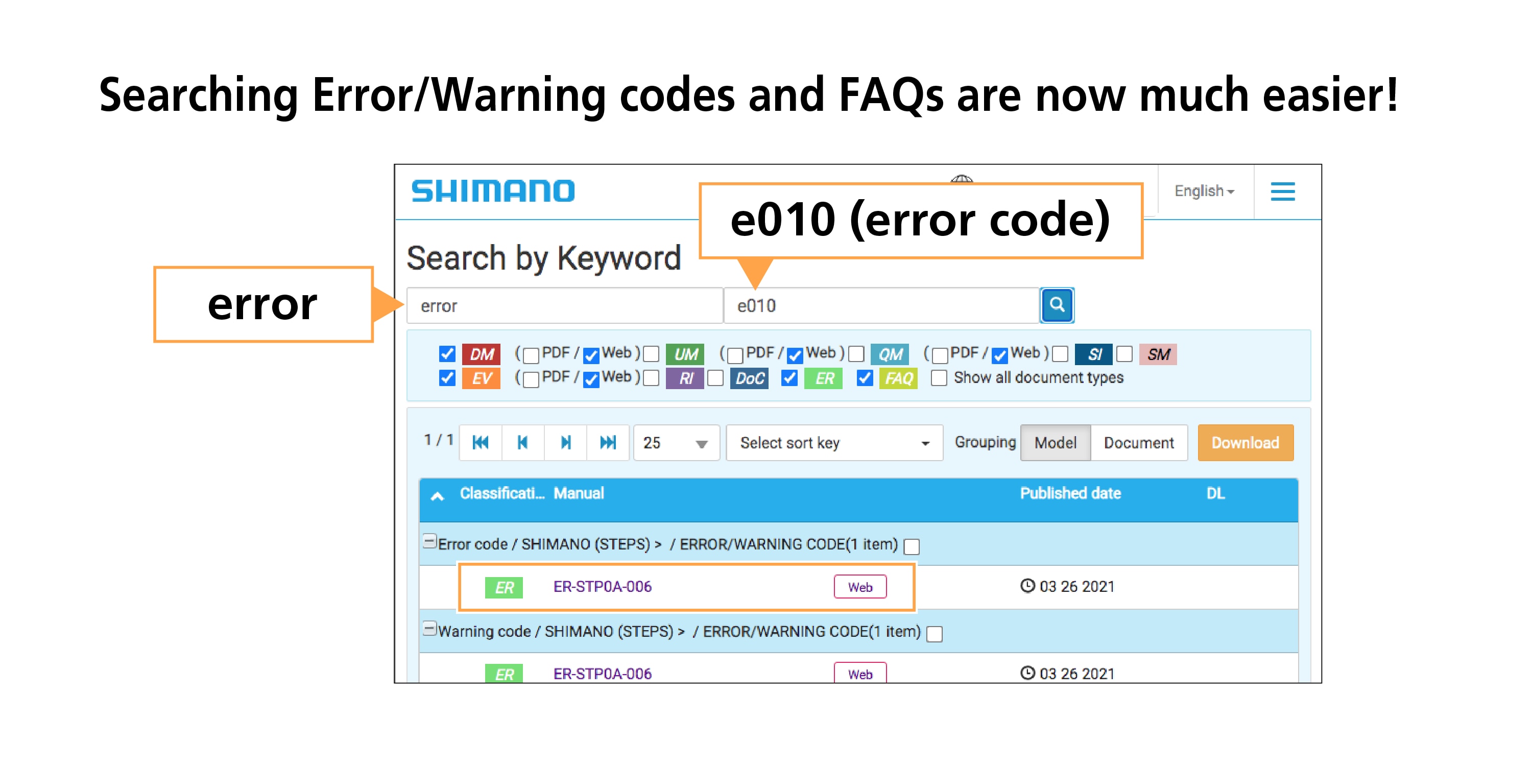The width and height of the screenshot is (1532, 766).
Task: Click the SHIMANO logo
Action: tap(493, 191)
